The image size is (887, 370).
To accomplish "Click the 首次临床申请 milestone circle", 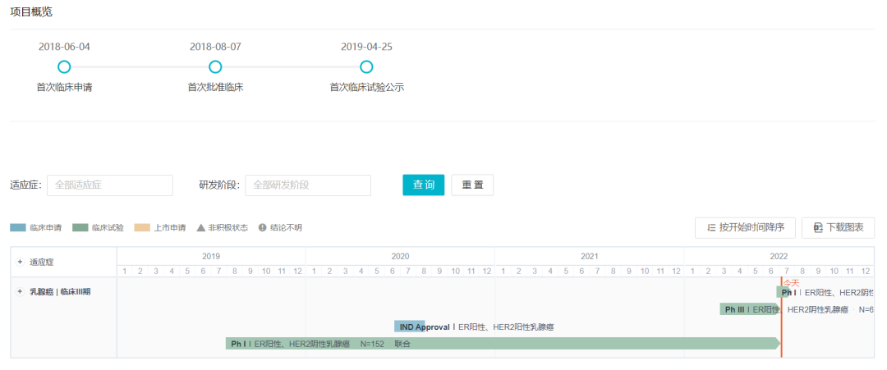I will click(64, 66).
